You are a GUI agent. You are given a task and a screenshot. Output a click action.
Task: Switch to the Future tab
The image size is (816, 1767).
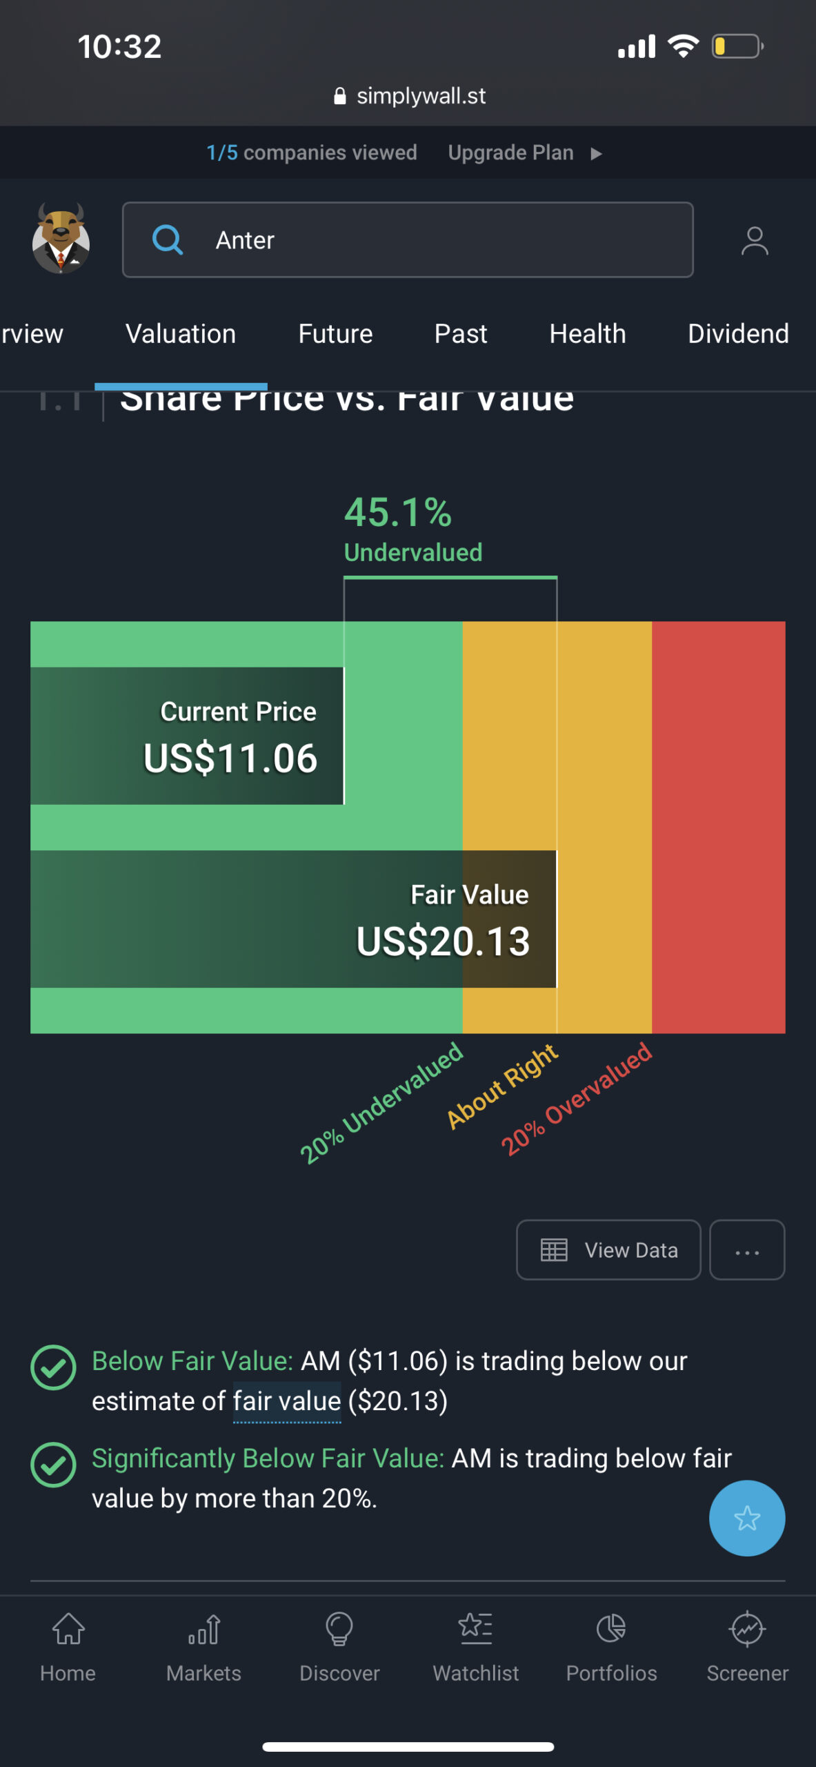point(335,334)
